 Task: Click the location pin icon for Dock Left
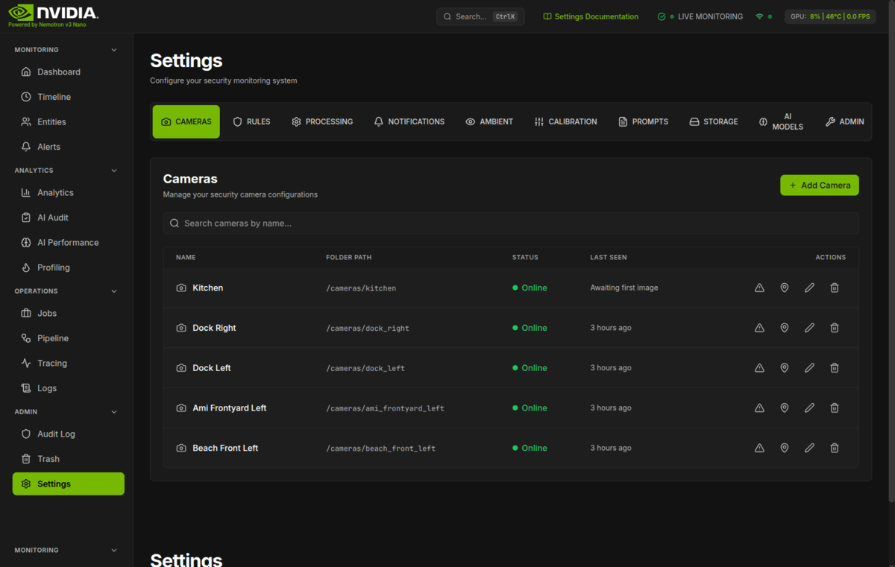(x=784, y=367)
